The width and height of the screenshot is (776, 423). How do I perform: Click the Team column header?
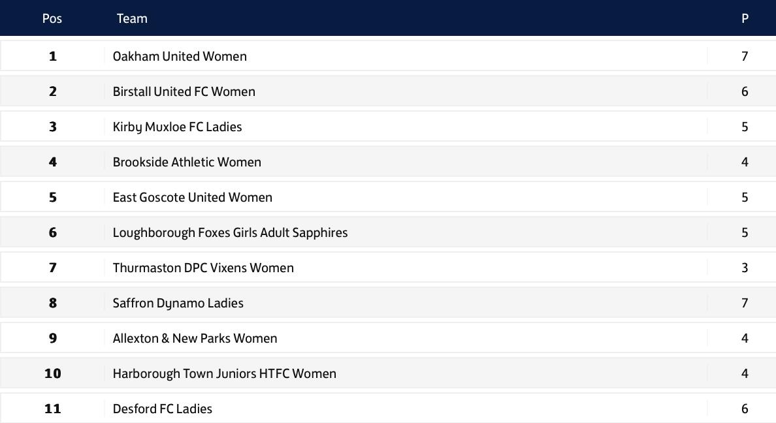coord(132,18)
